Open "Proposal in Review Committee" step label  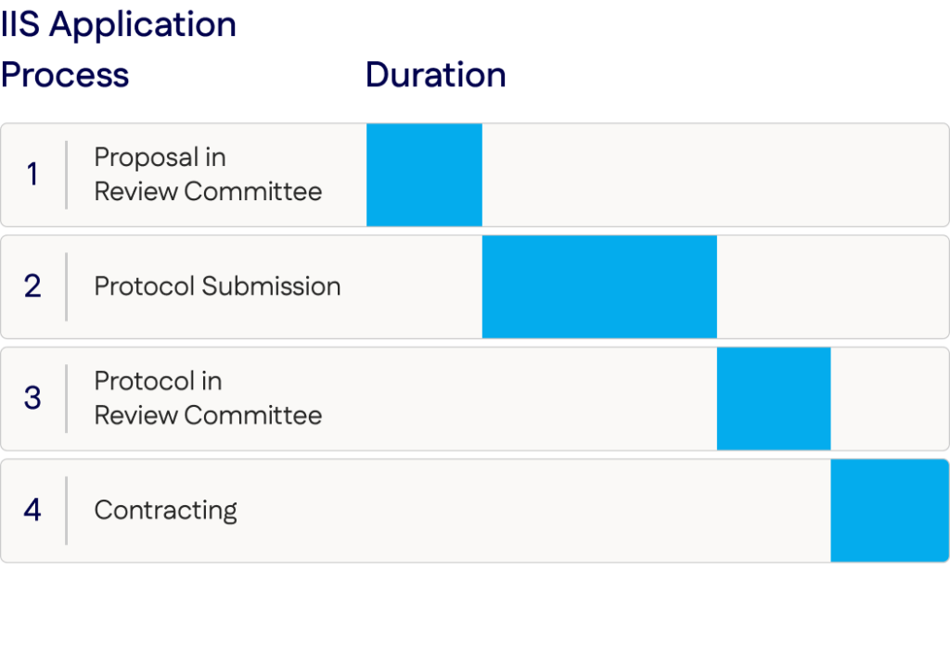(208, 174)
